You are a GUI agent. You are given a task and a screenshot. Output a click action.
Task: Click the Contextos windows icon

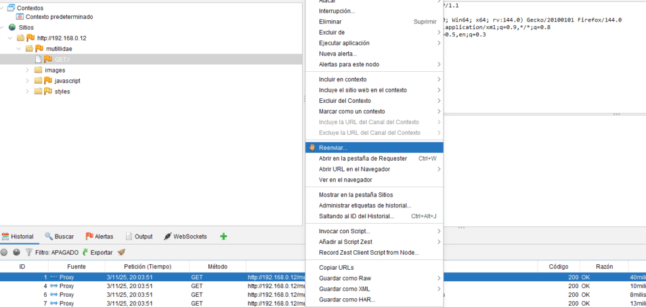click(x=11, y=8)
